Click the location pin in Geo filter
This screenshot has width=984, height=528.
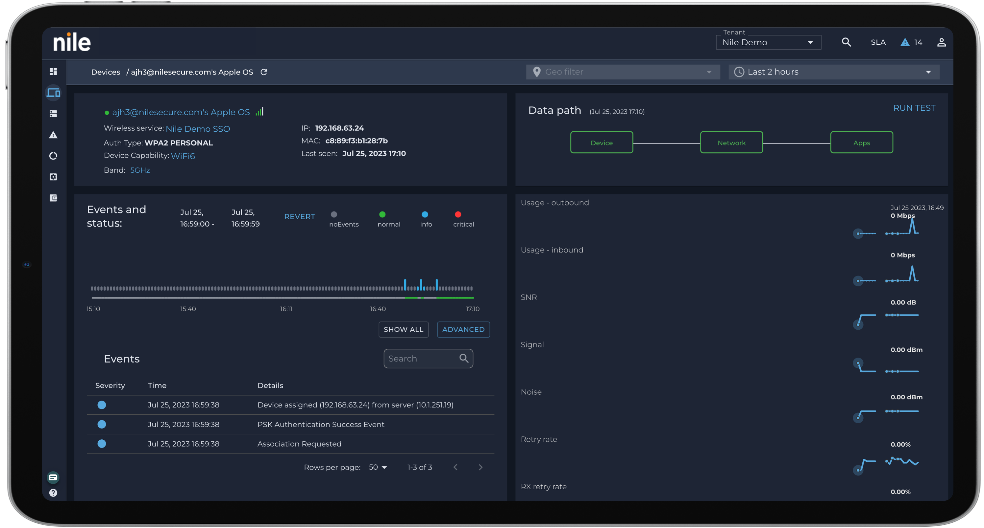click(536, 72)
